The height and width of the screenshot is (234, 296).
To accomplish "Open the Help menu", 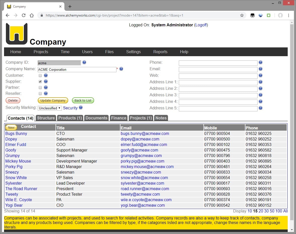I will coord(184,52).
